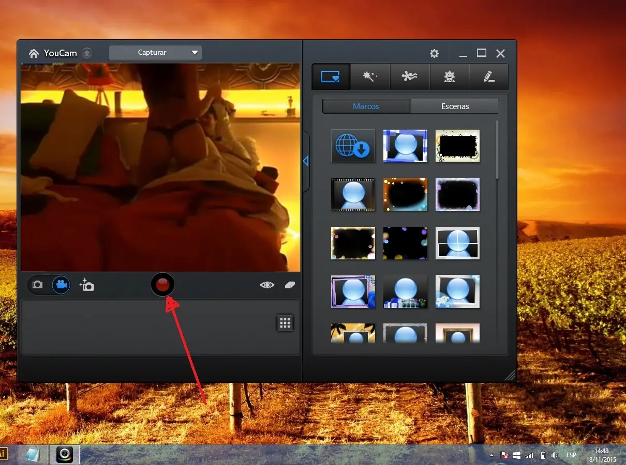Apply the blue squares frame thumbnail

[x=405, y=146]
